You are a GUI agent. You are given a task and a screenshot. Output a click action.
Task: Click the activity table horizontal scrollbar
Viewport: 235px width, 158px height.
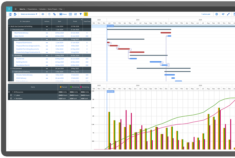coord(49,83)
